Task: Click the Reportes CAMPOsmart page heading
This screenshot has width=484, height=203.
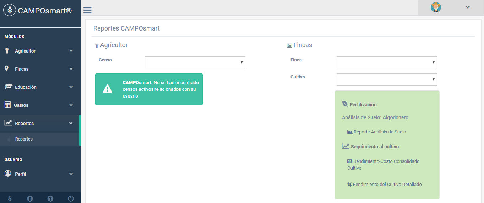Action: [x=126, y=28]
